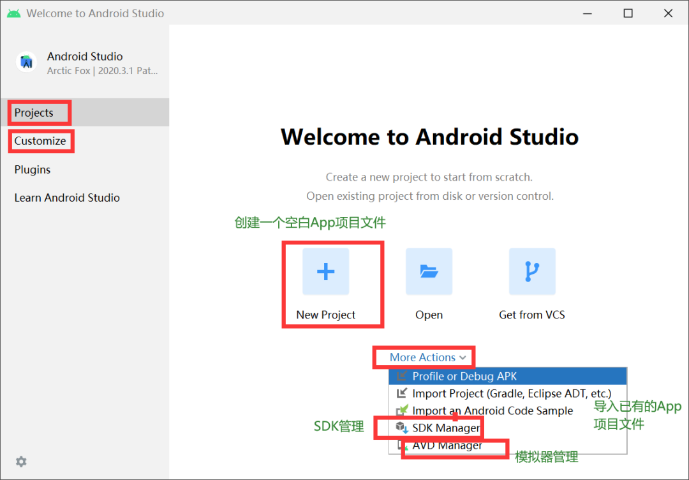Click the Open folder icon
This screenshot has height=480, width=689.
(429, 271)
